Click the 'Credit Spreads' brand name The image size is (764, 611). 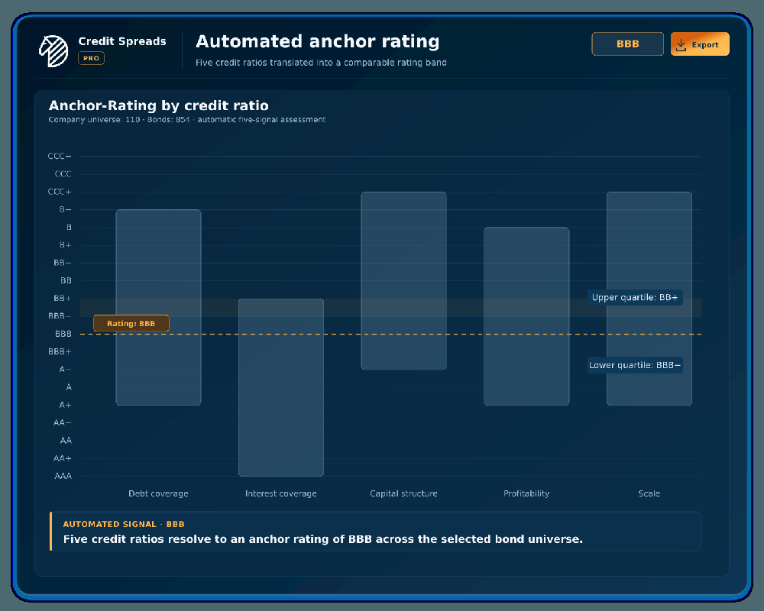coord(122,41)
